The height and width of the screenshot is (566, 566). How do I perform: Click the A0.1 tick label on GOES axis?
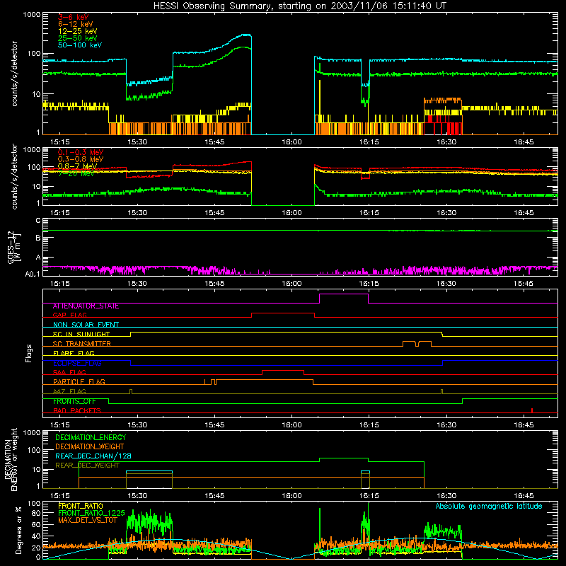pyautogui.click(x=33, y=275)
